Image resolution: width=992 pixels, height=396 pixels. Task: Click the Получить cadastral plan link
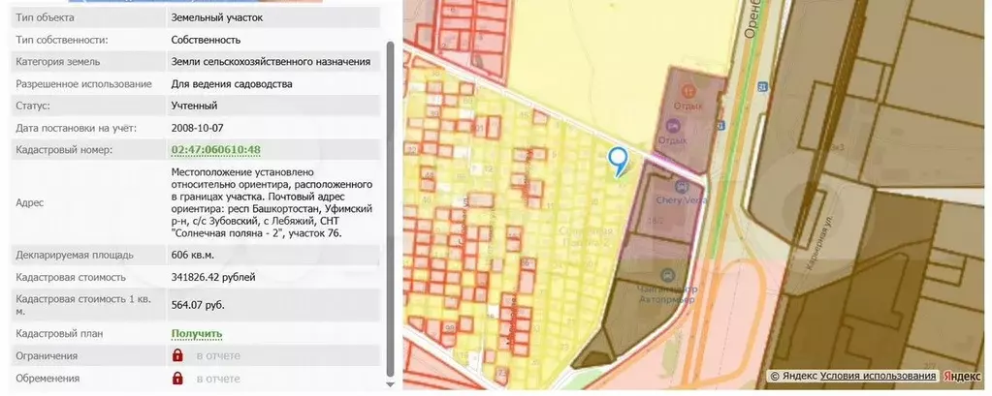click(x=197, y=333)
